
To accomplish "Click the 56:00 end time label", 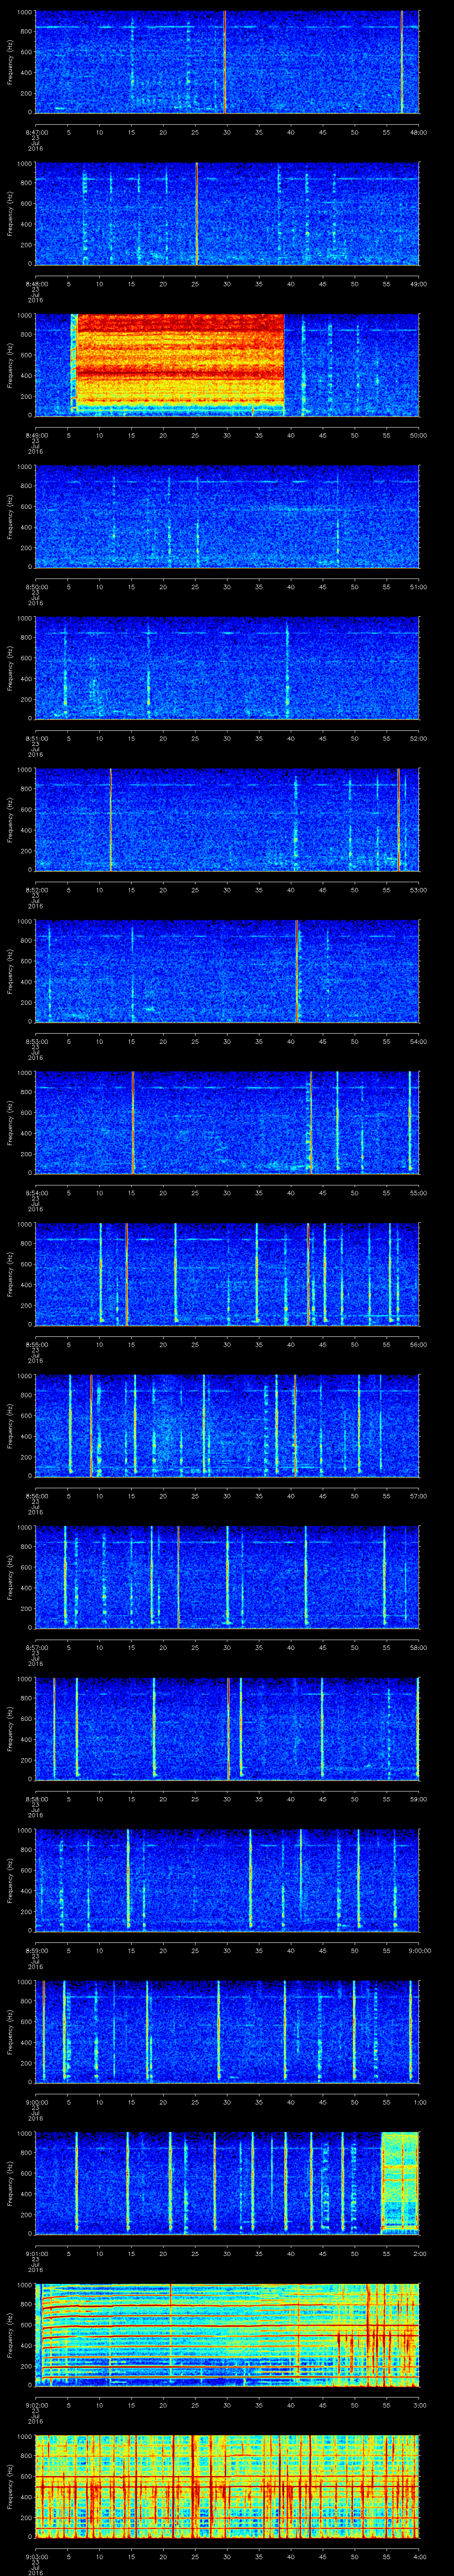I will pyautogui.click(x=419, y=1344).
